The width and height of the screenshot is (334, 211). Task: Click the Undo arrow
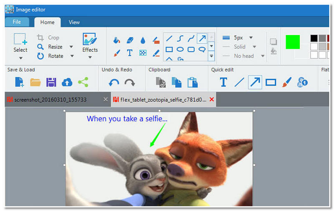click(x=114, y=83)
